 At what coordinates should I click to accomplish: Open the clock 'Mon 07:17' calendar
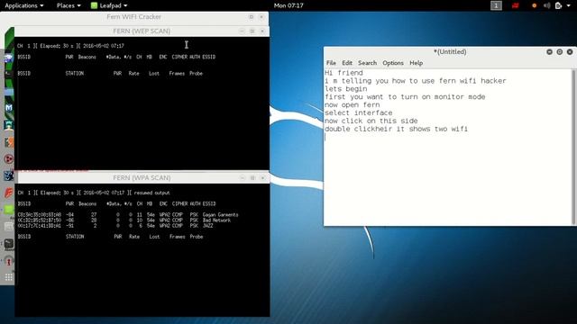[288, 5]
